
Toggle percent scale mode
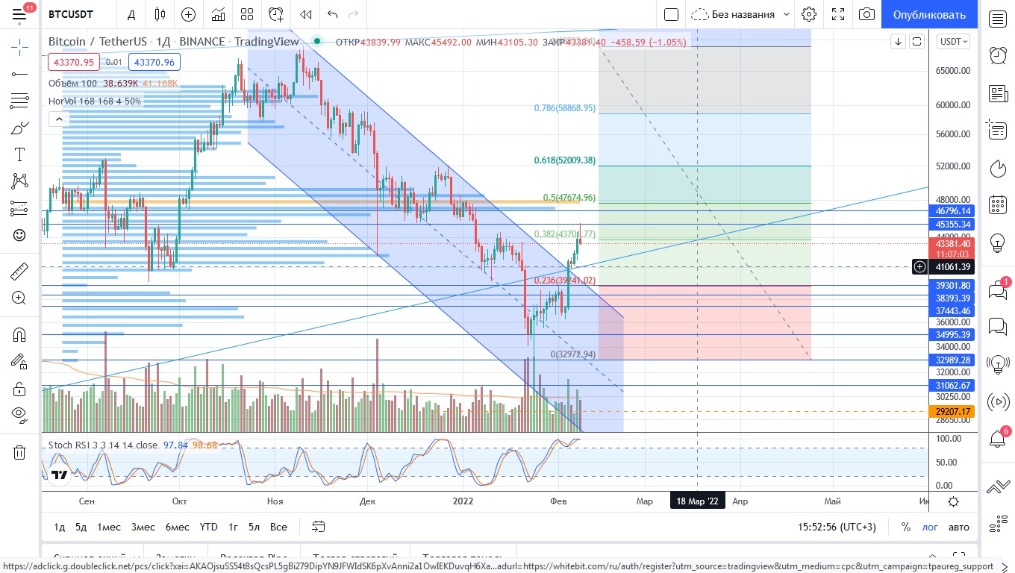pyautogui.click(x=905, y=527)
